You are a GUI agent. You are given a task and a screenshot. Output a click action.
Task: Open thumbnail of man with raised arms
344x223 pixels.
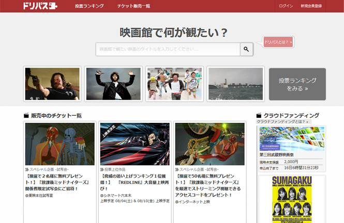pyautogui.click(x=113, y=84)
